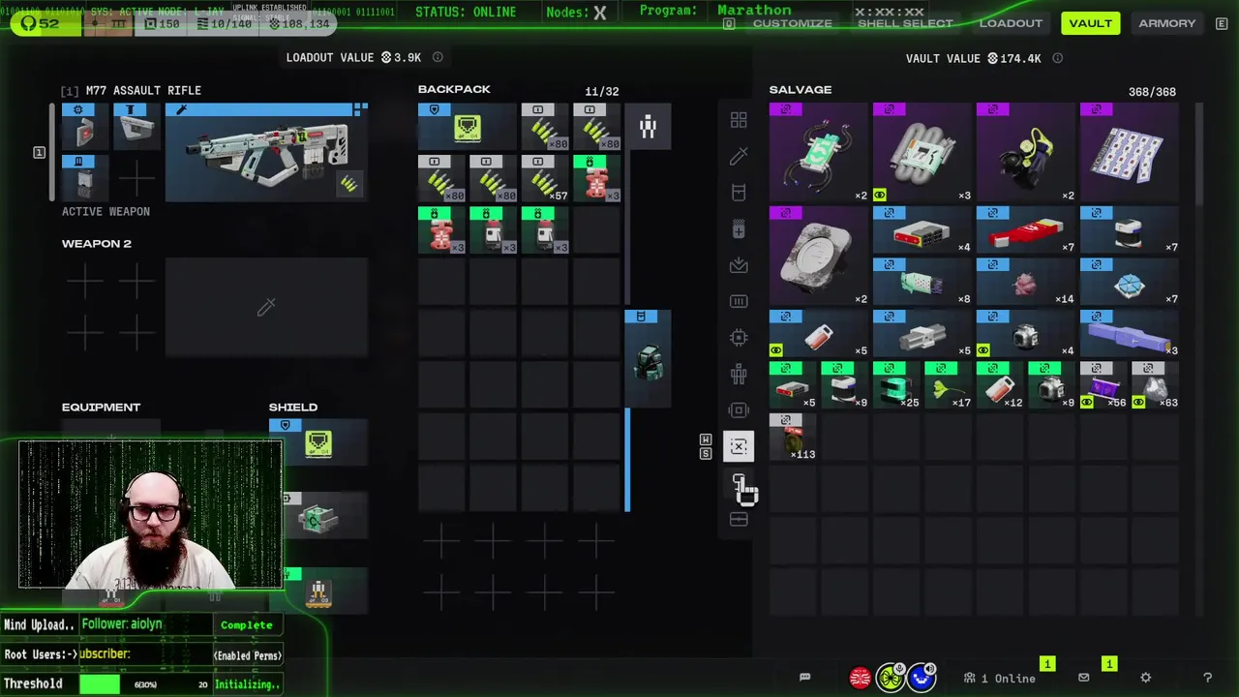
Task: Switch to the Customize tab
Action: [x=793, y=23]
